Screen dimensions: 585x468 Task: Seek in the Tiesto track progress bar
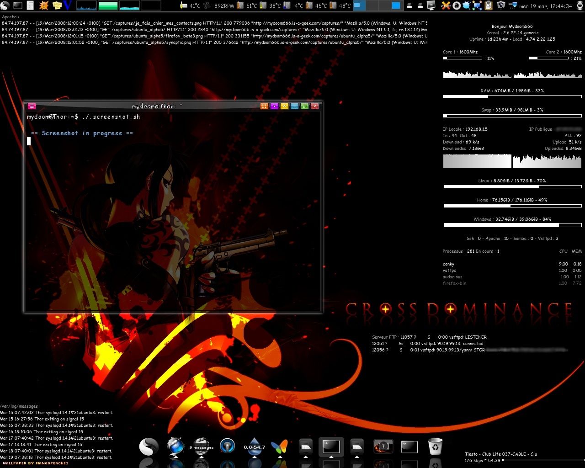(542, 460)
